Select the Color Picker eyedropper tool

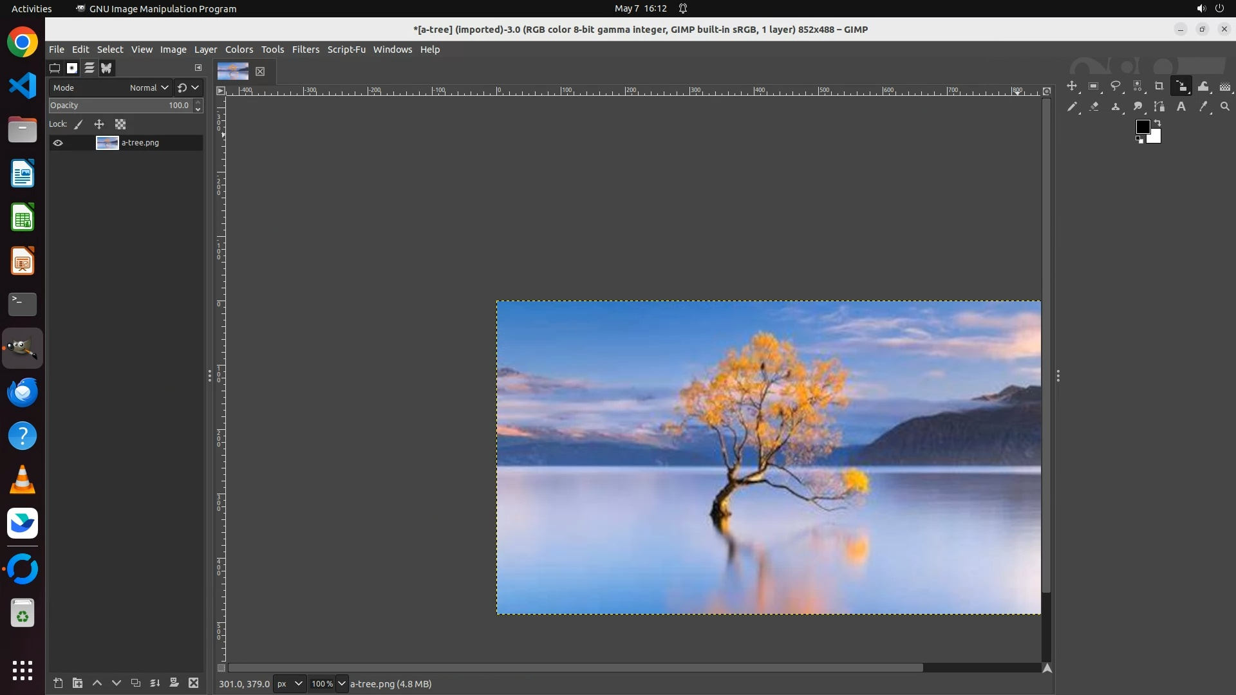point(1203,107)
